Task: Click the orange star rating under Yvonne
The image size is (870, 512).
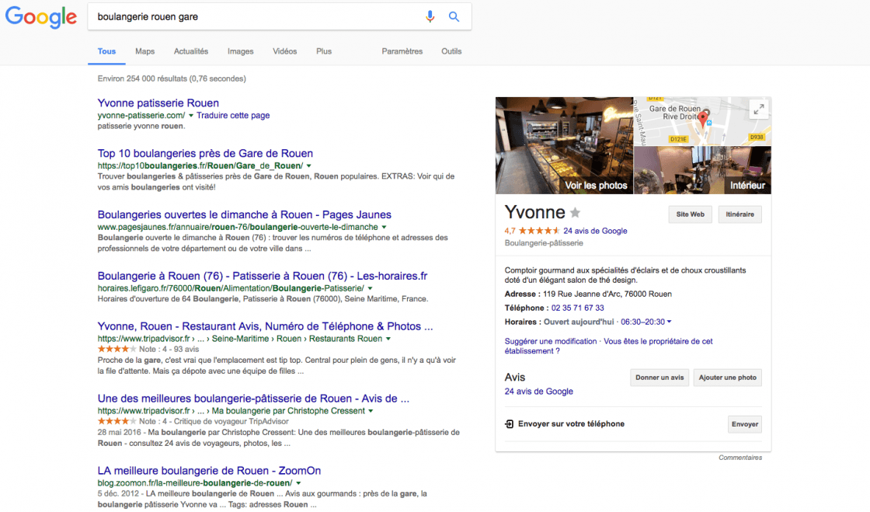Action: [539, 231]
